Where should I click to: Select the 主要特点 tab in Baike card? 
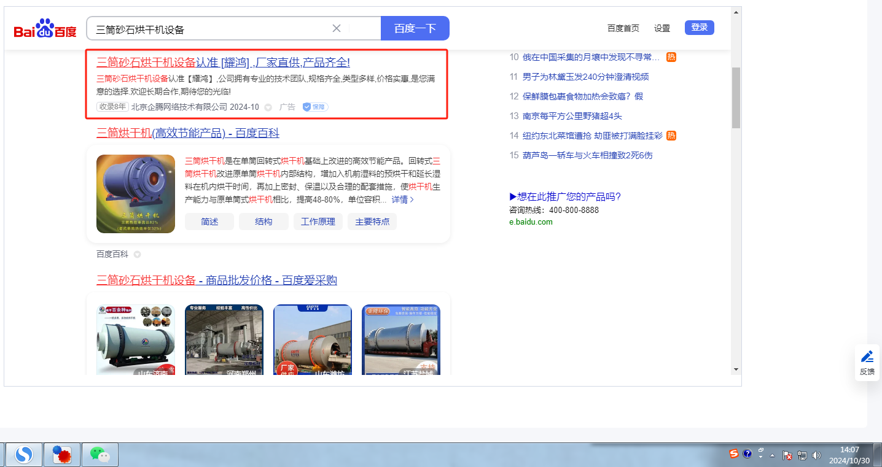[372, 222]
